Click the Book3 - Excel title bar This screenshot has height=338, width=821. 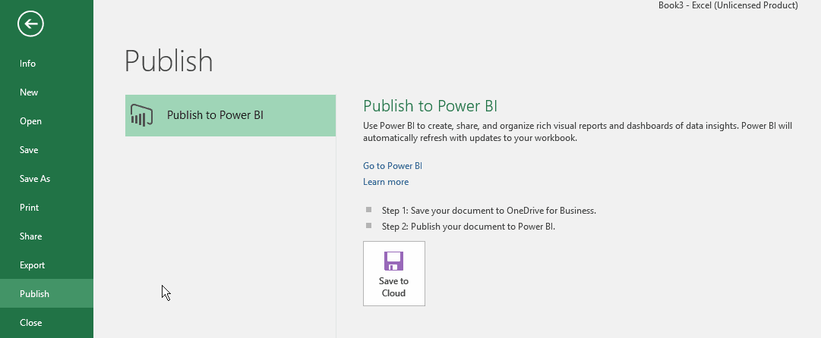tap(728, 5)
